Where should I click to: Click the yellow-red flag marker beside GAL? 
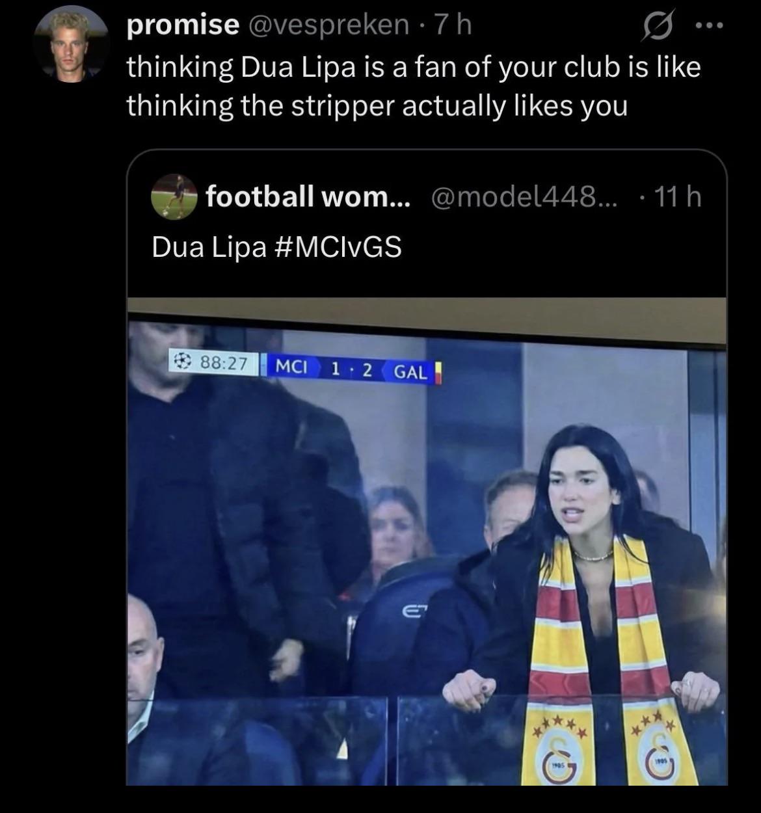(438, 371)
